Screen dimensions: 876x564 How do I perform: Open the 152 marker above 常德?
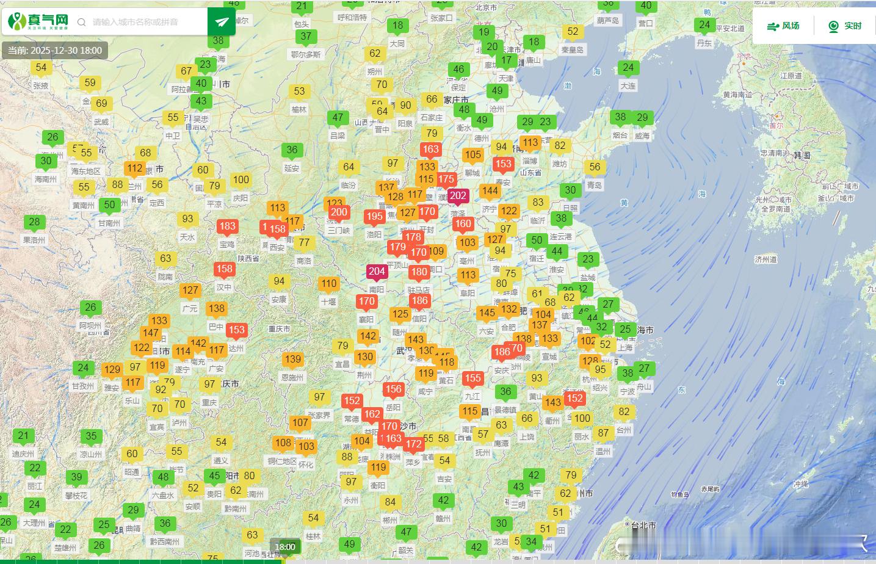click(x=352, y=401)
